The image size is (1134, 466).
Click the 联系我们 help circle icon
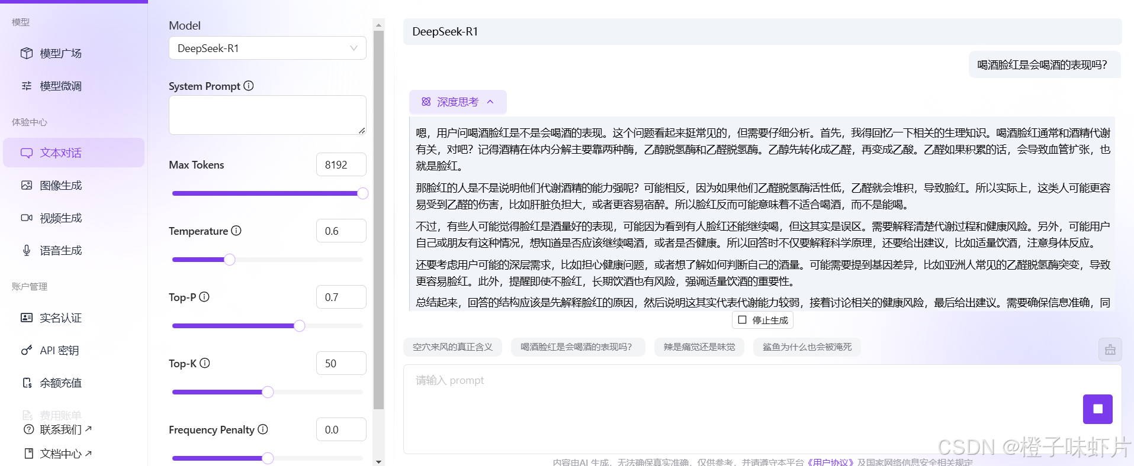(x=28, y=429)
